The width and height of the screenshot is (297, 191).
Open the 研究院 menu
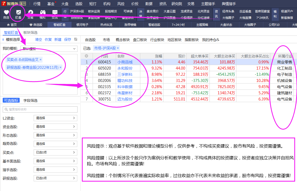[177, 4]
